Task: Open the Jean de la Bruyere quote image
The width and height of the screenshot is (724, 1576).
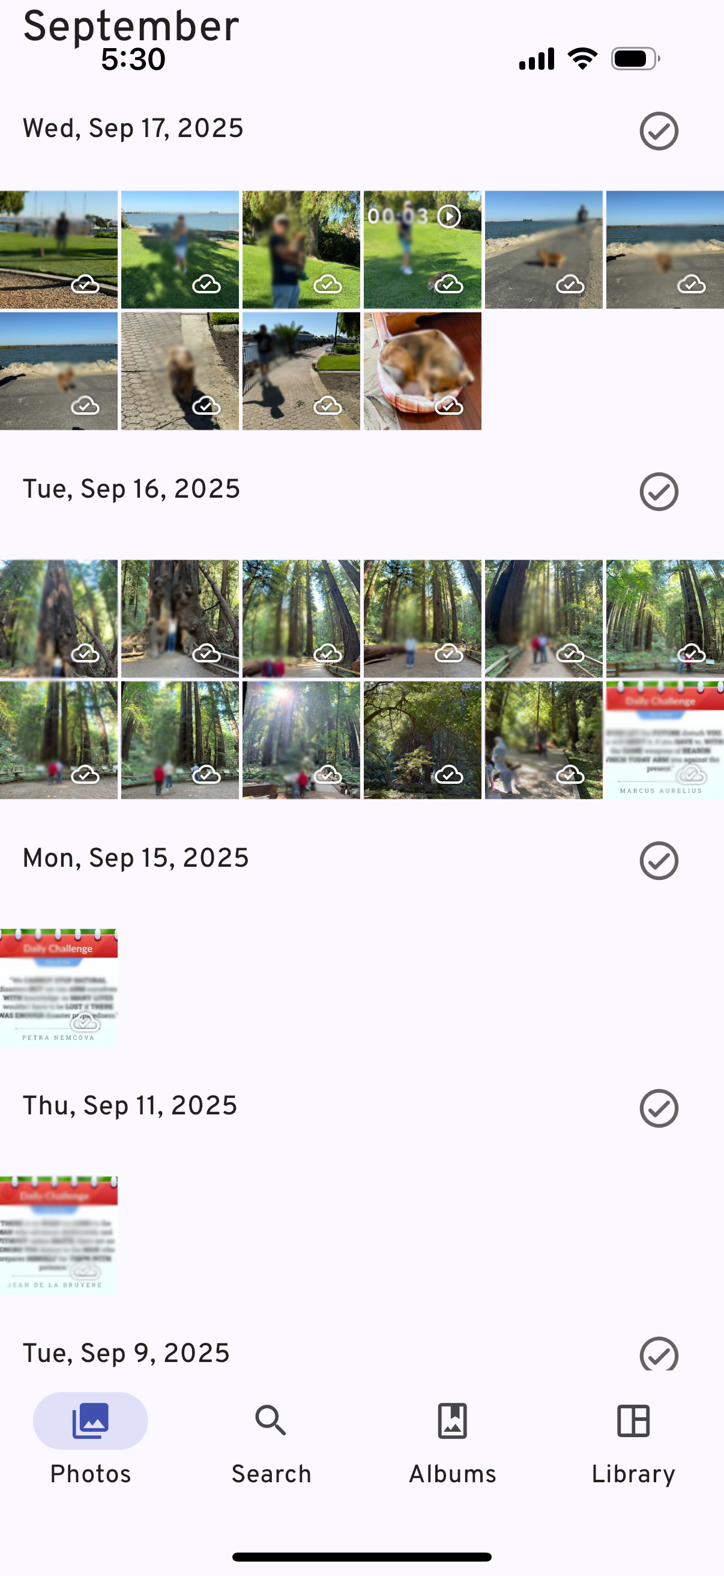Action: click(59, 1234)
